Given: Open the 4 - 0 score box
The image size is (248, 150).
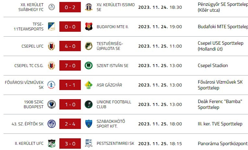Looking at the screenshot, I should 70,46.
